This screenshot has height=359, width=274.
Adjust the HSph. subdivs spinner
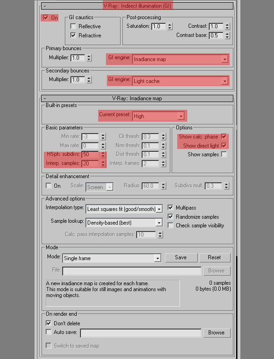coord(103,154)
